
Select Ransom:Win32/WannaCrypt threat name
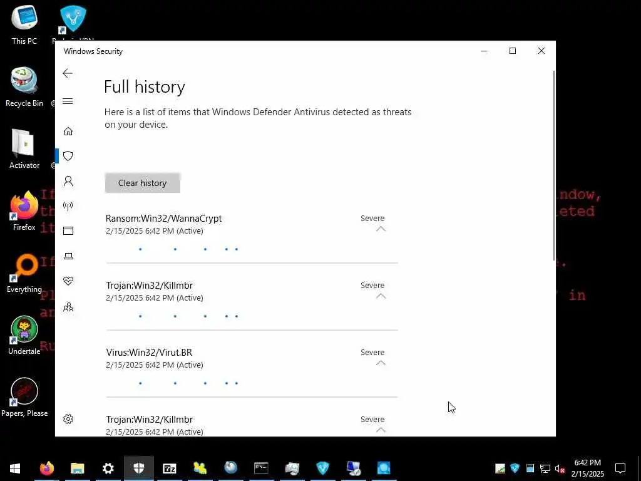pos(163,219)
